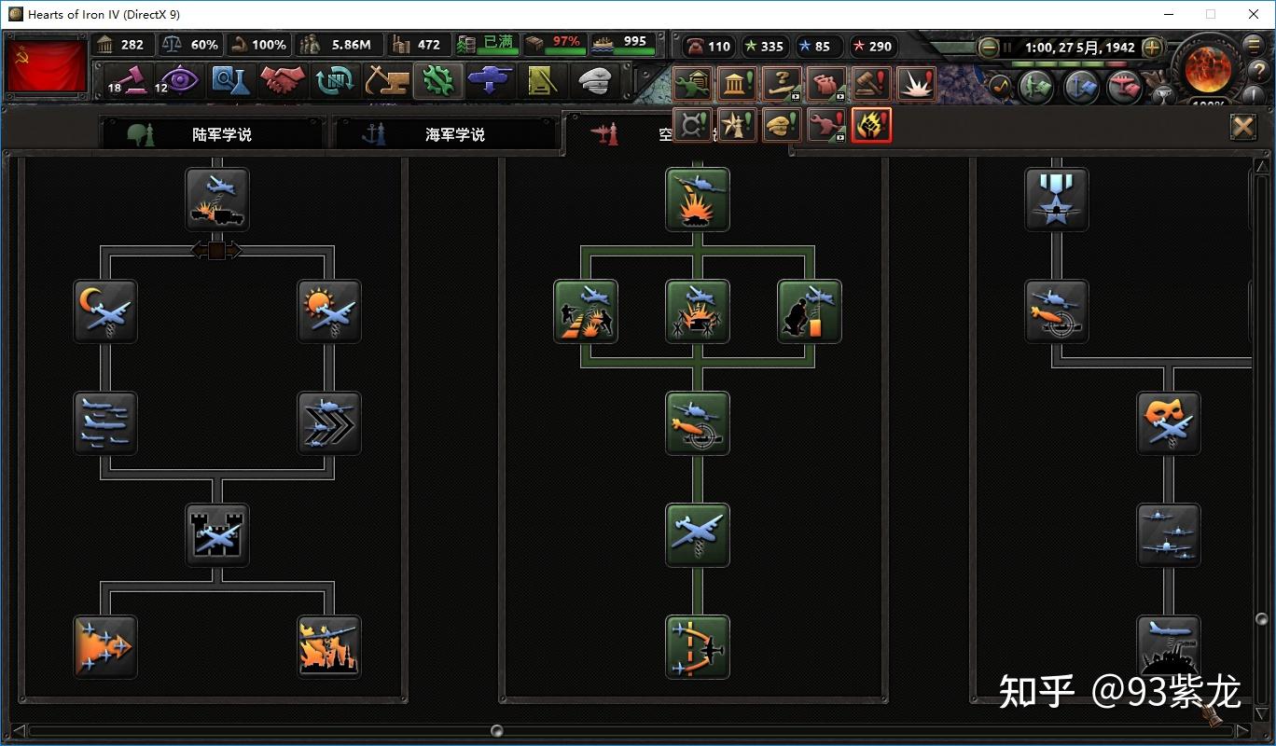Image resolution: width=1276 pixels, height=746 pixels.
Task: Open Production with the green gear-wrench icon
Action: 437,81
